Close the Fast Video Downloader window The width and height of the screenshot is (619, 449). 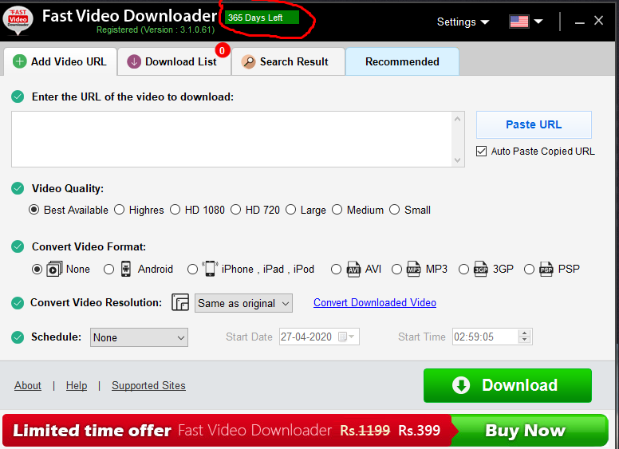click(x=598, y=21)
